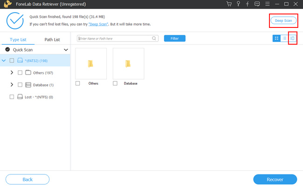303x187 pixels.
Task: Switch to list view
Action: 284,38
